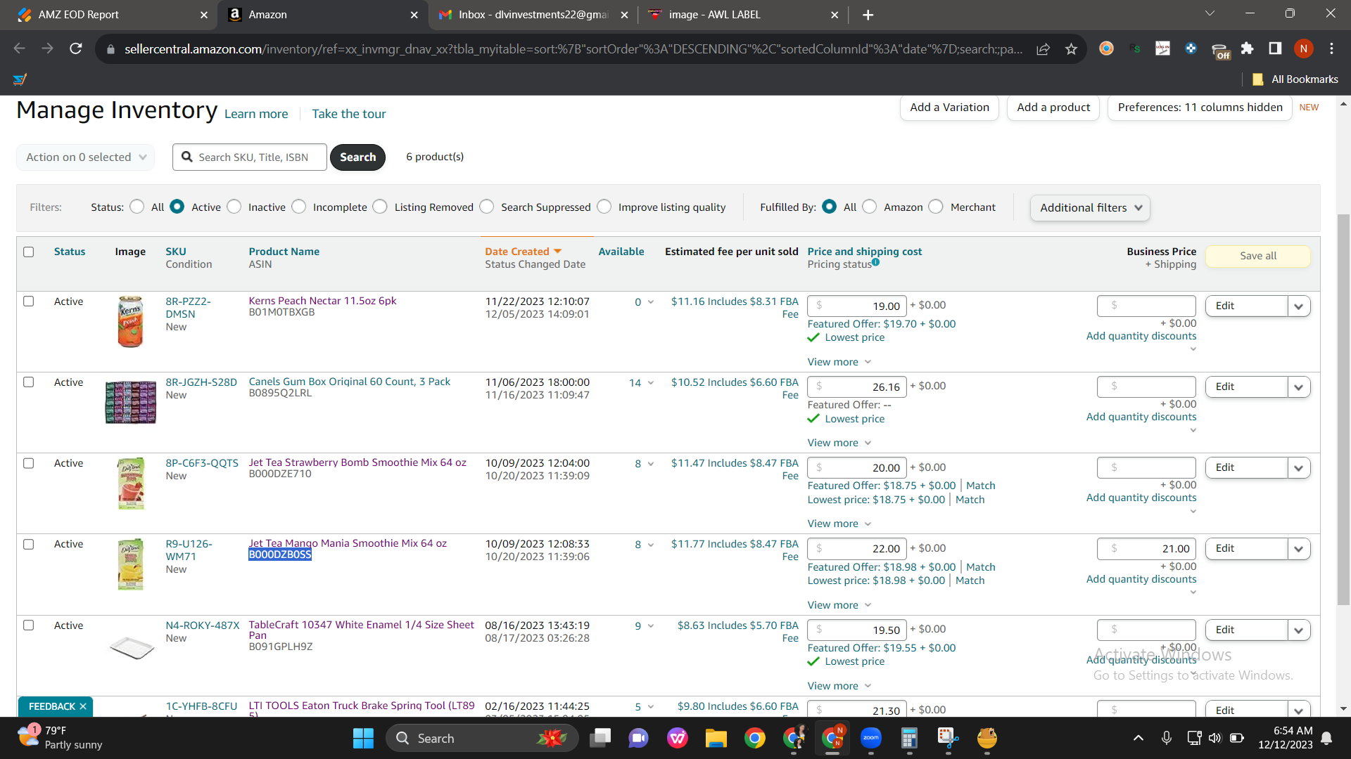
Task: Click the shopping cart bookmark icon
Action: tap(20, 79)
